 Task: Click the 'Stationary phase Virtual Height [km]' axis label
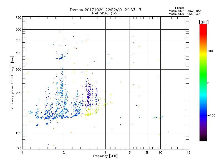[12, 83]
